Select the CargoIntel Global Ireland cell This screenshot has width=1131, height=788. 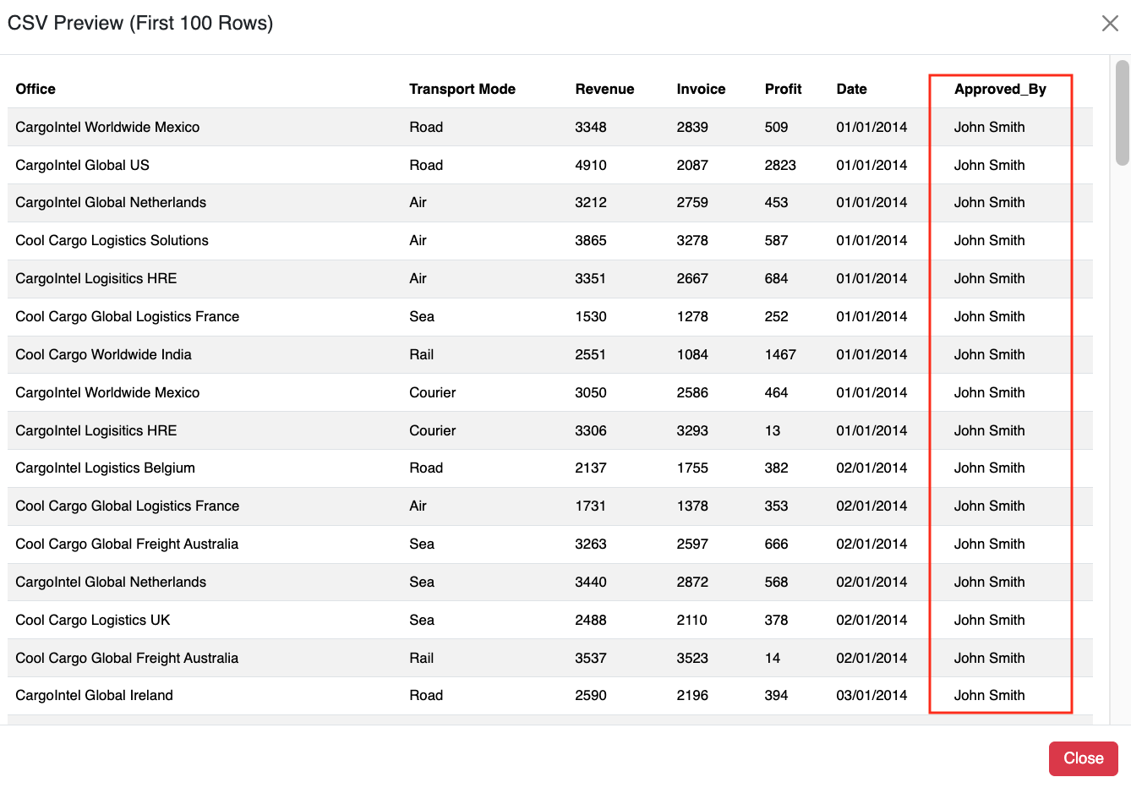[94, 695]
